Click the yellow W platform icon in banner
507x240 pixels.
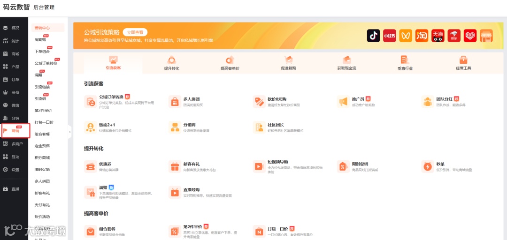tap(406, 36)
